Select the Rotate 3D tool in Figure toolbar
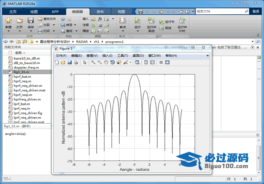This screenshot has width=264, height=184. (x=112, y=63)
